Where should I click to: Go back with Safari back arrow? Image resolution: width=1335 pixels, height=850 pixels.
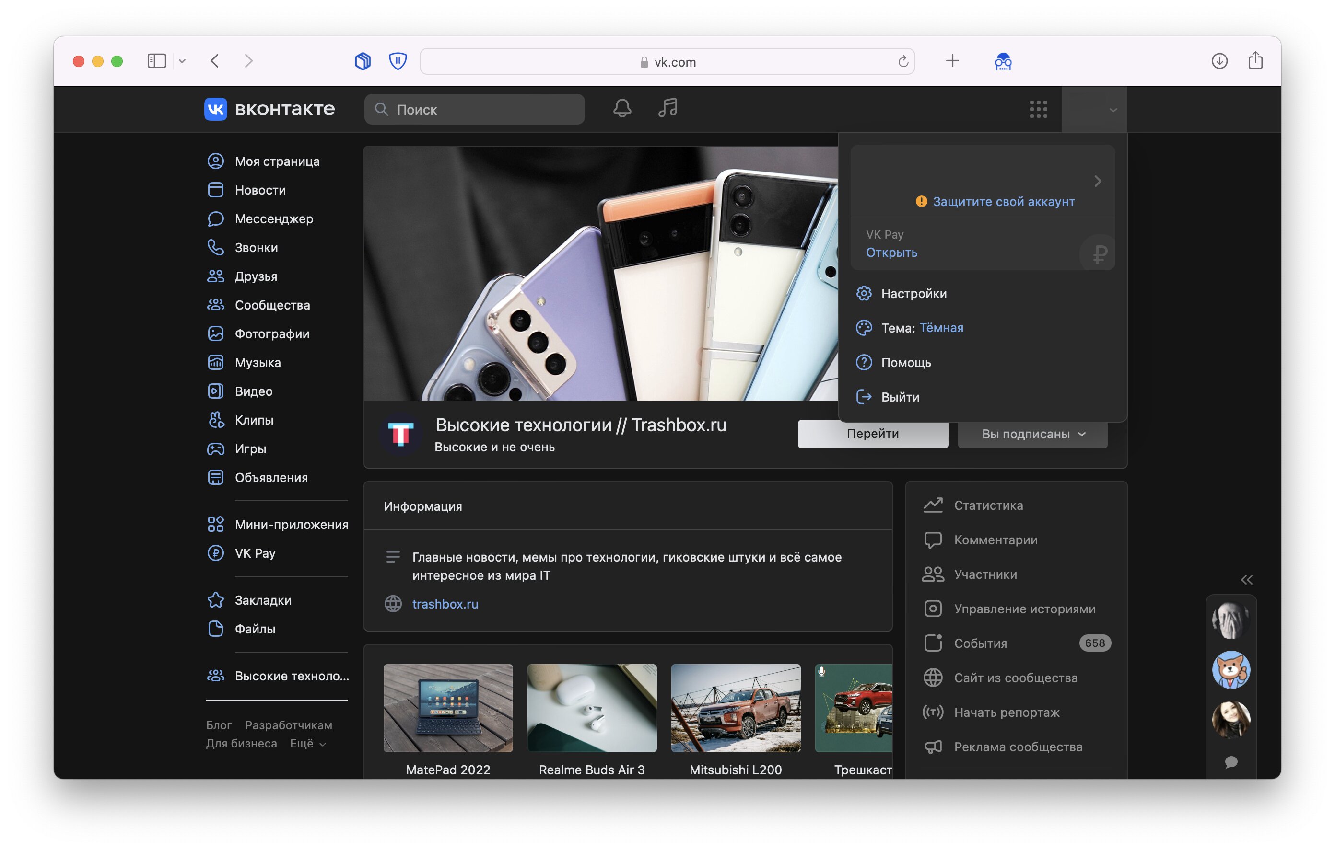pyautogui.click(x=215, y=61)
